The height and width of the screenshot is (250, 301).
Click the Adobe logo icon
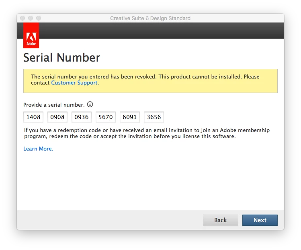tap(31, 35)
